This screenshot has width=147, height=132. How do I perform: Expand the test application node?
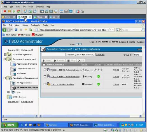coord(8,92)
